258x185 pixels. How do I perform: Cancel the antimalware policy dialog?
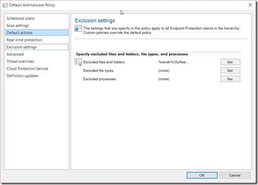point(235,175)
